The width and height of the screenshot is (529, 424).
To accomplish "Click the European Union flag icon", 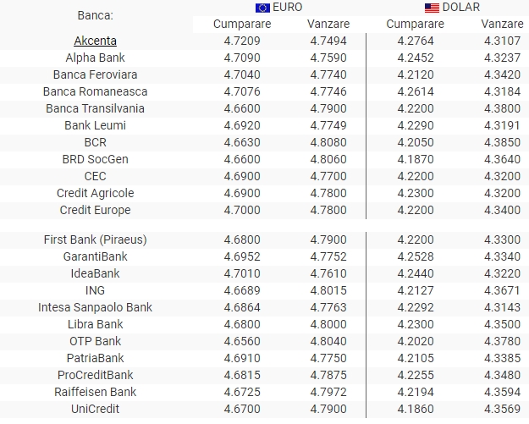I will coord(262,8).
